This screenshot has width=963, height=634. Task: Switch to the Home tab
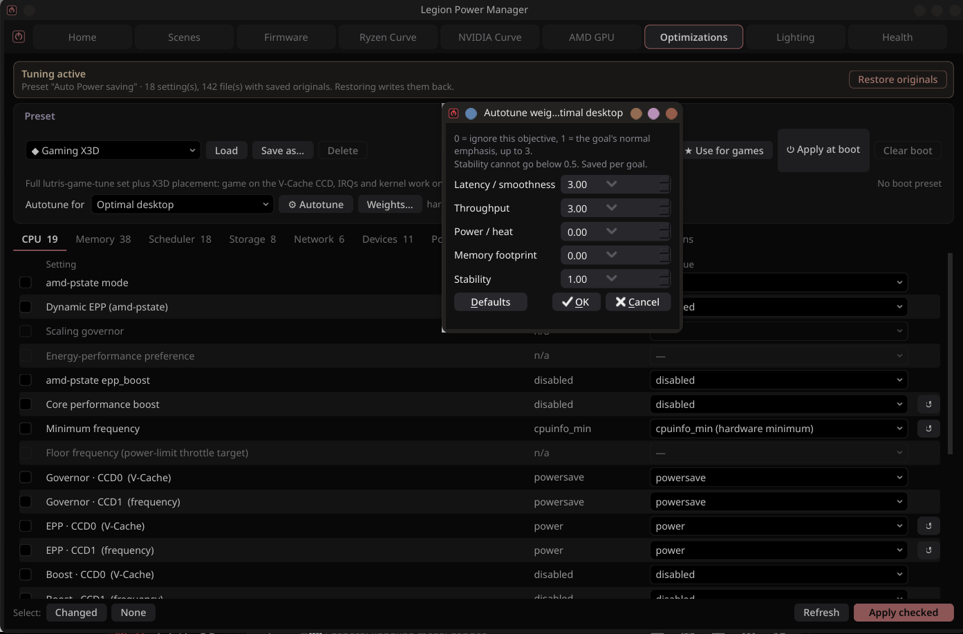click(82, 37)
